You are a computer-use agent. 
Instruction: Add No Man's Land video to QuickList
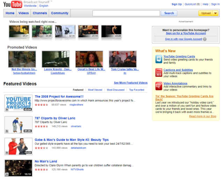pyautogui.click(x=7, y=174)
